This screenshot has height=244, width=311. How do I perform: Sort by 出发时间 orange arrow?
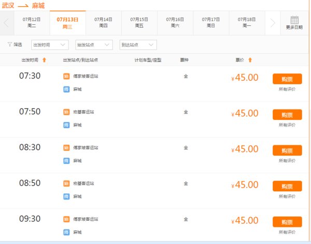45,60
